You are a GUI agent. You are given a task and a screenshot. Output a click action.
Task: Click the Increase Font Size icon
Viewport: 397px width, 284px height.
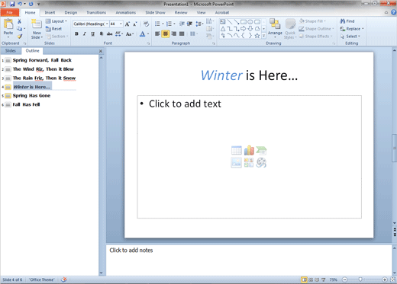coord(127,24)
